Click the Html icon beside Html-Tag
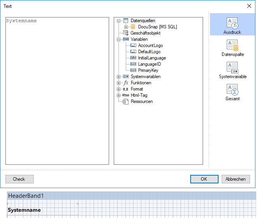This screenshot has width=257, height=218. 126,95
